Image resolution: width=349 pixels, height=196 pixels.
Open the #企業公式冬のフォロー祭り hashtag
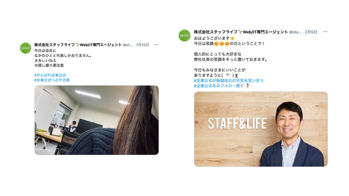219,86
